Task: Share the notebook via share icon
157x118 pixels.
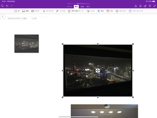Action: click(145, 6)
